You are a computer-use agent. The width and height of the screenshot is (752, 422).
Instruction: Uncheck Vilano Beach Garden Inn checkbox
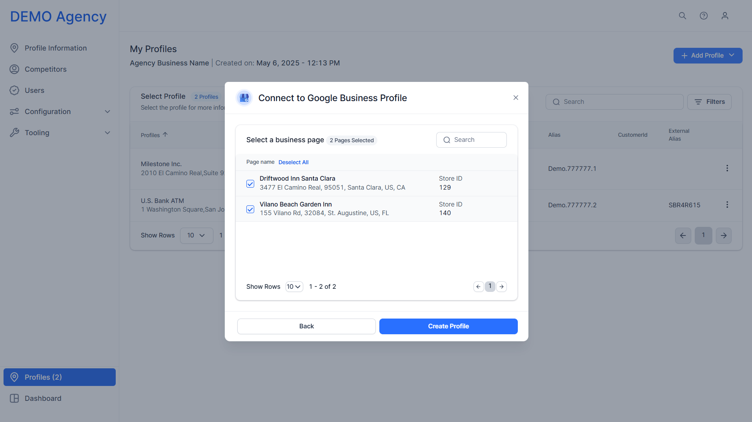click(250, 209)
